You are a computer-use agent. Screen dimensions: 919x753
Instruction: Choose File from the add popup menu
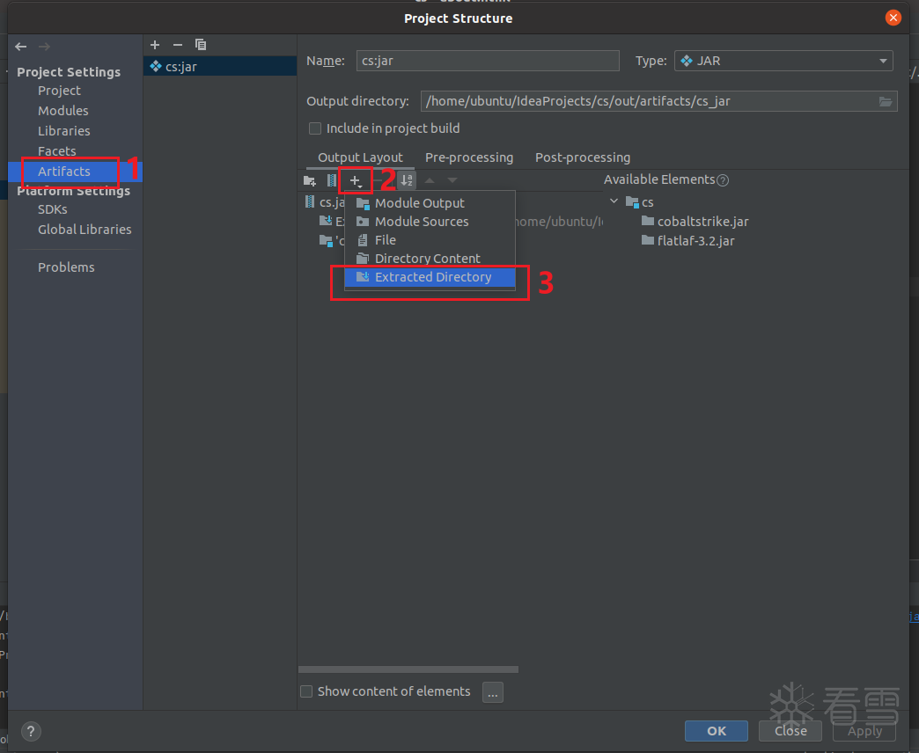pos(430,240)
